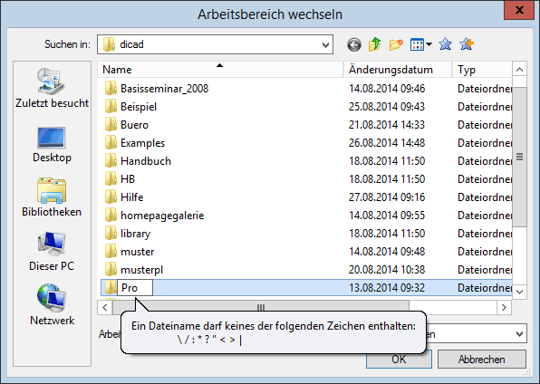Go to Desktop in places sidebar
This screenshot has width=540, height=384.
click(x=52, y=145)
